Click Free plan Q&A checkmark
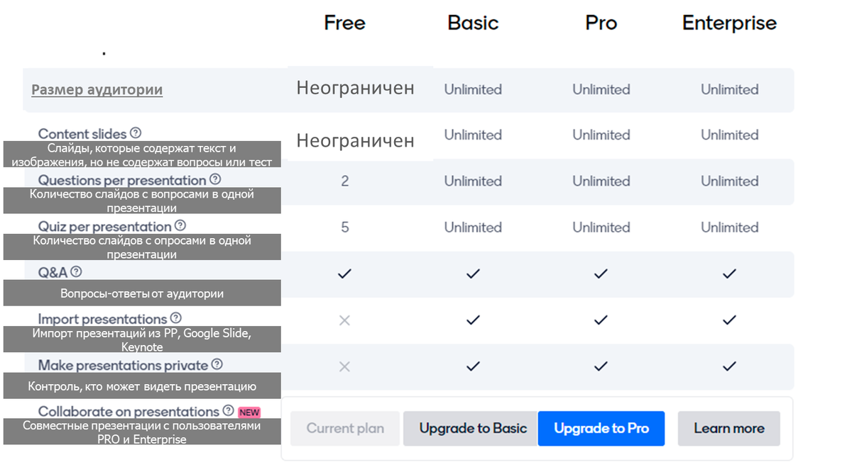852x467 pixels. point(344,274)
